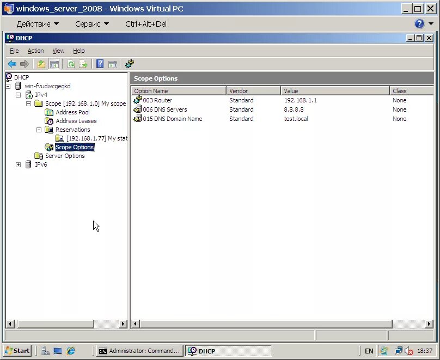The height and width of the screenshot is (360, 440).
Task: Click the 006 DNS Servers option icon
Action: click(x=137, y=109)
